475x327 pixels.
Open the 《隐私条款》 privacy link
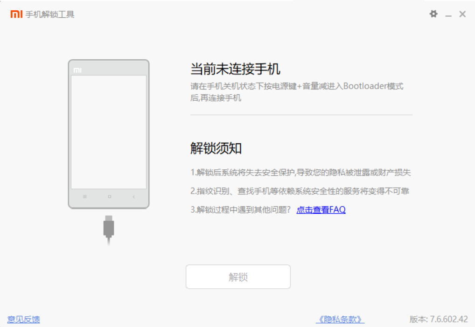click(x=340, y=320)
